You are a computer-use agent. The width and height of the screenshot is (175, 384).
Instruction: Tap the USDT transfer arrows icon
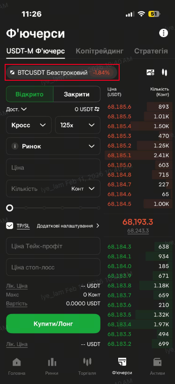[97, 109]
